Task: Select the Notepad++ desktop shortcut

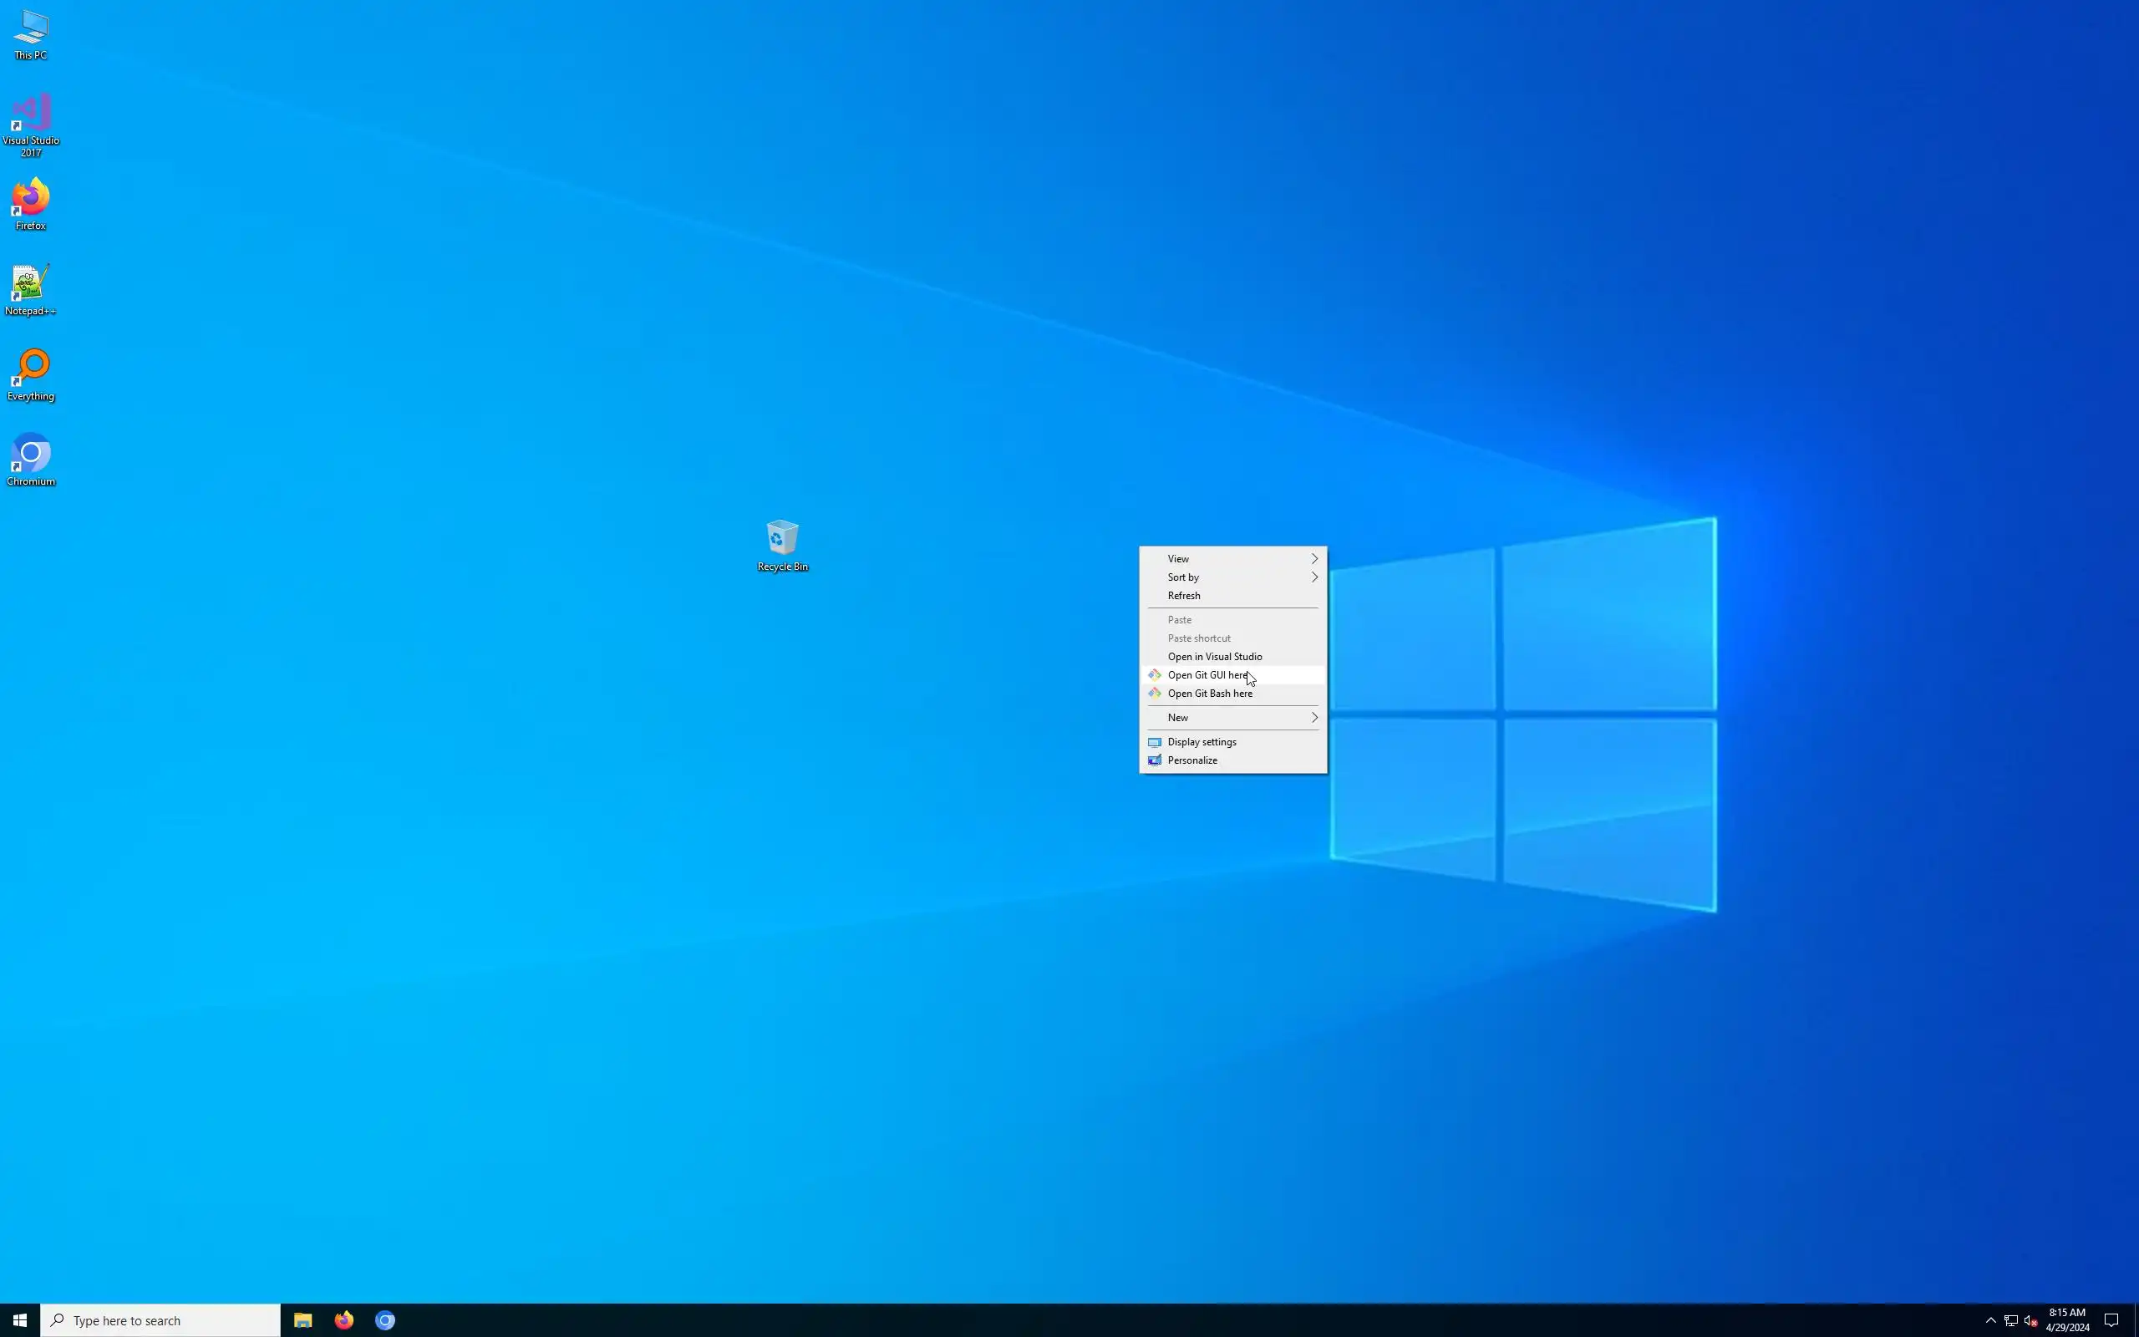Action: 30,288
